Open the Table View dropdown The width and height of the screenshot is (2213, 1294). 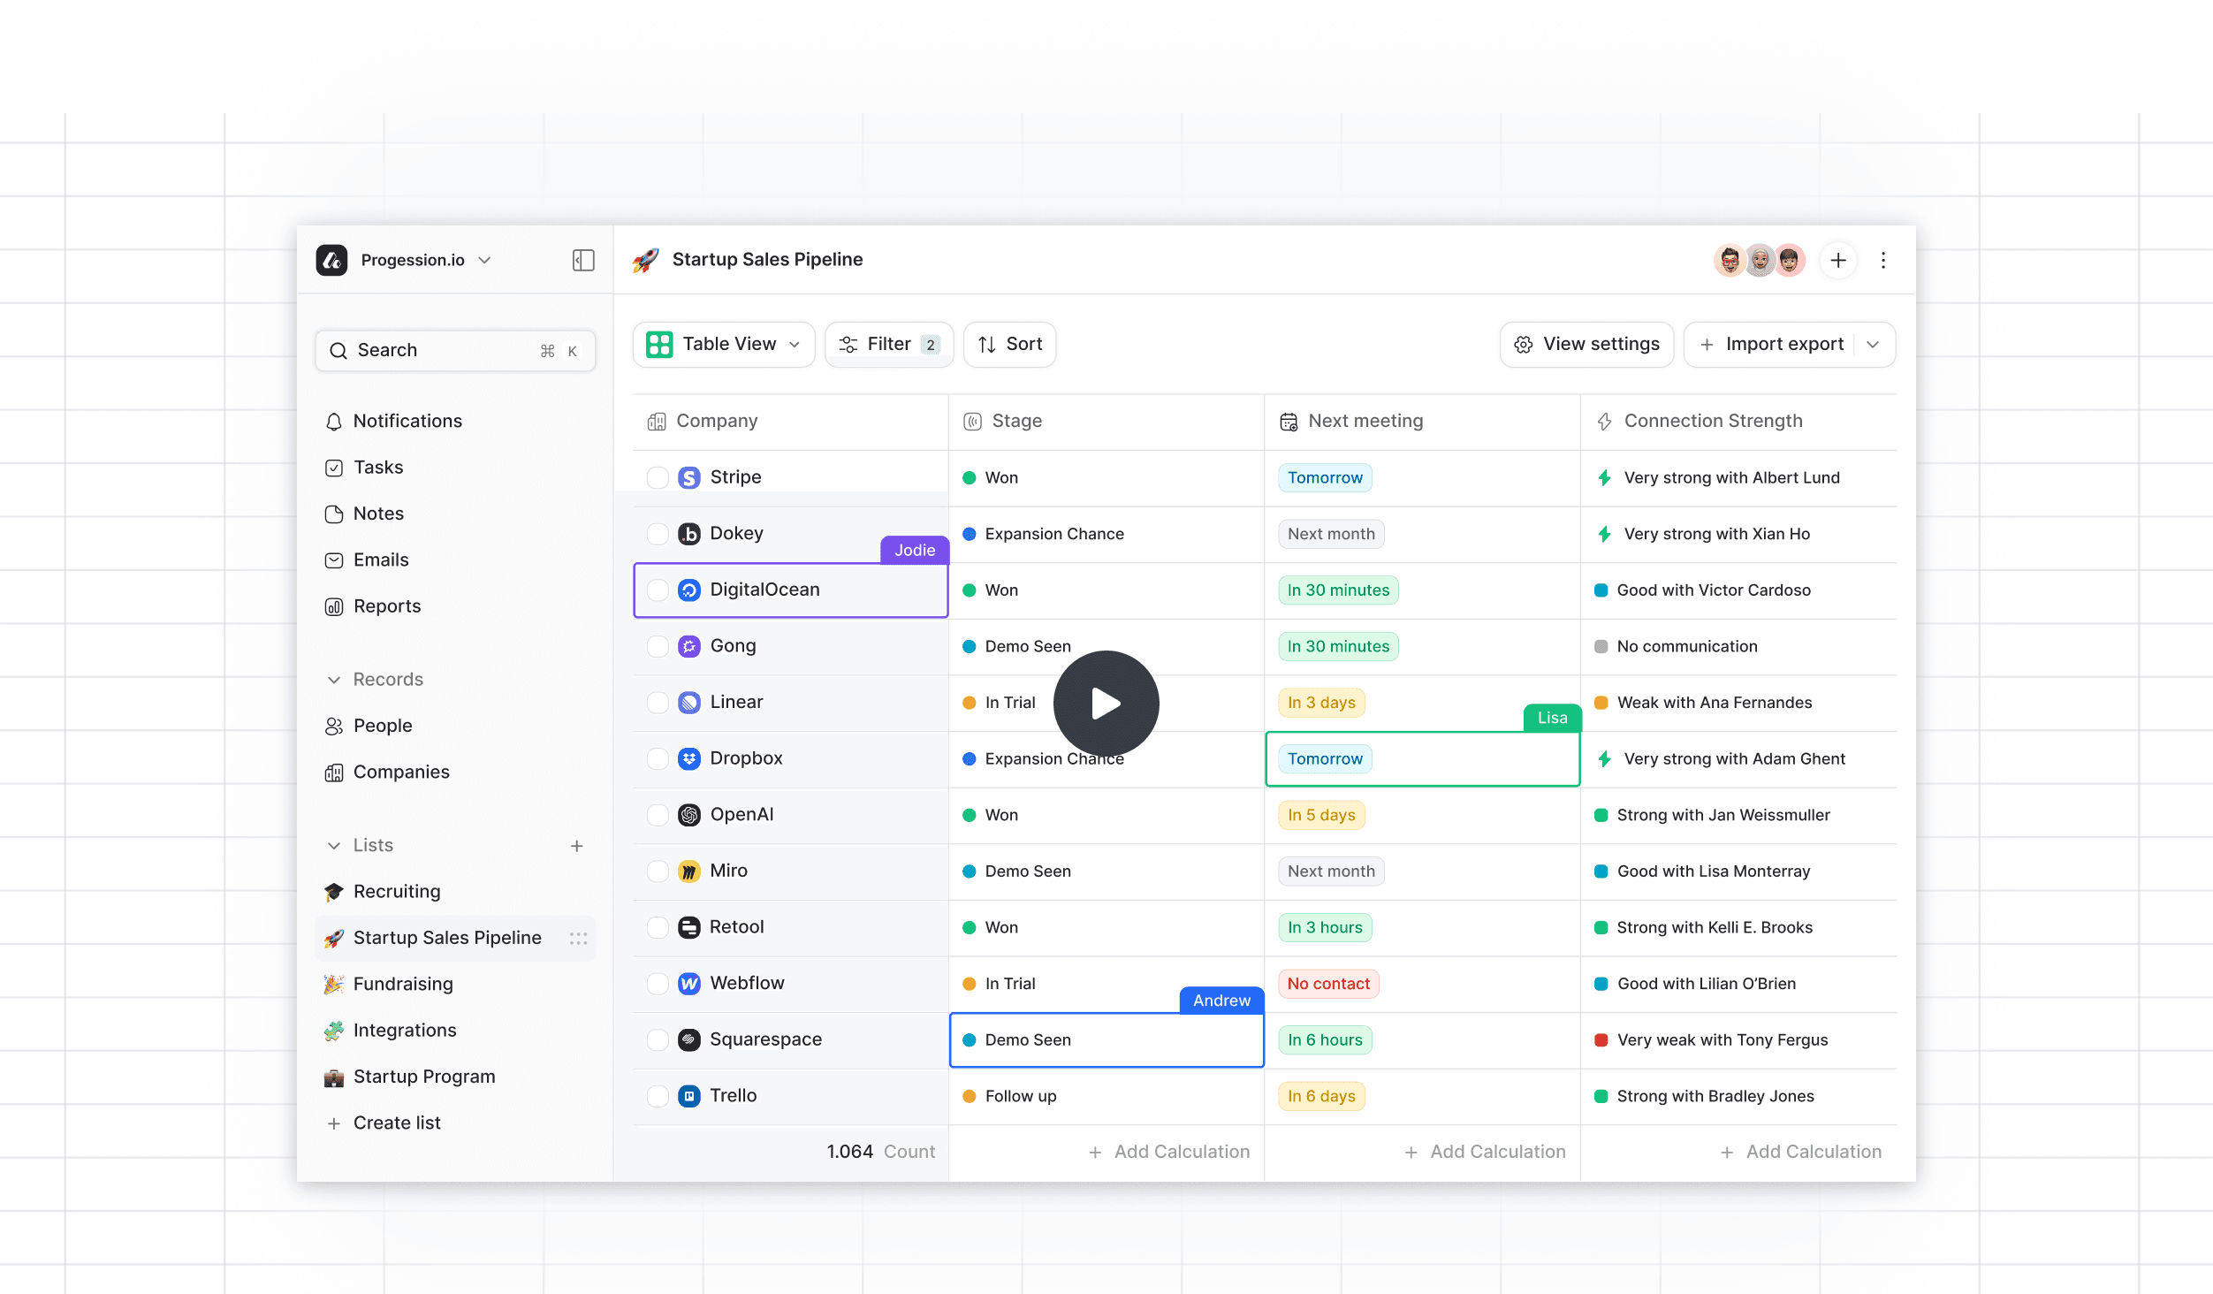click(724, 344)
